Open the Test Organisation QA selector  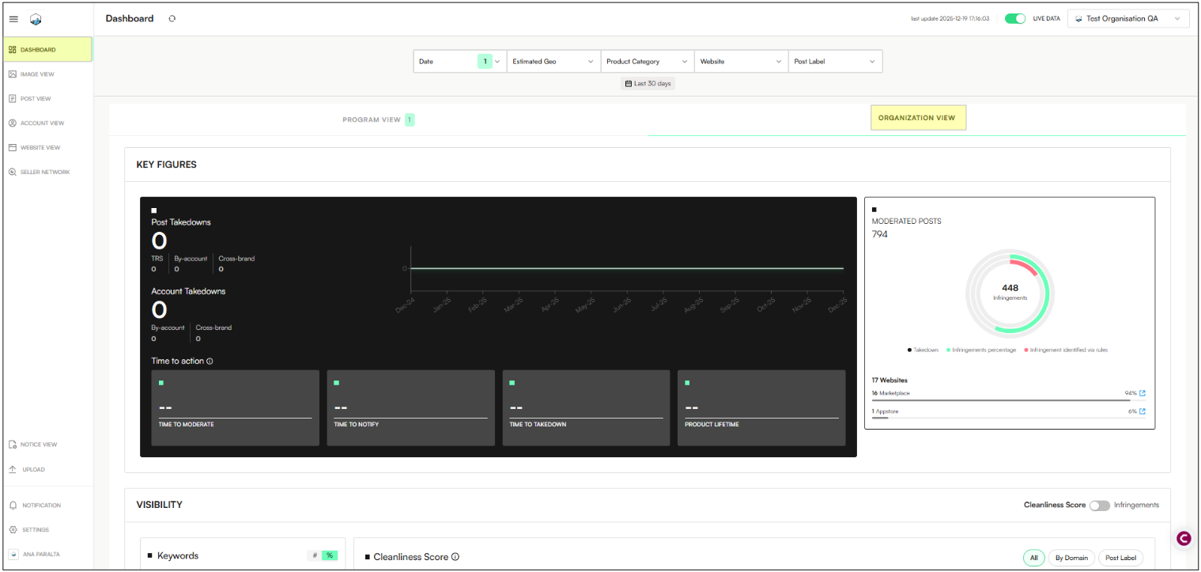click(x=1128, y=19)
